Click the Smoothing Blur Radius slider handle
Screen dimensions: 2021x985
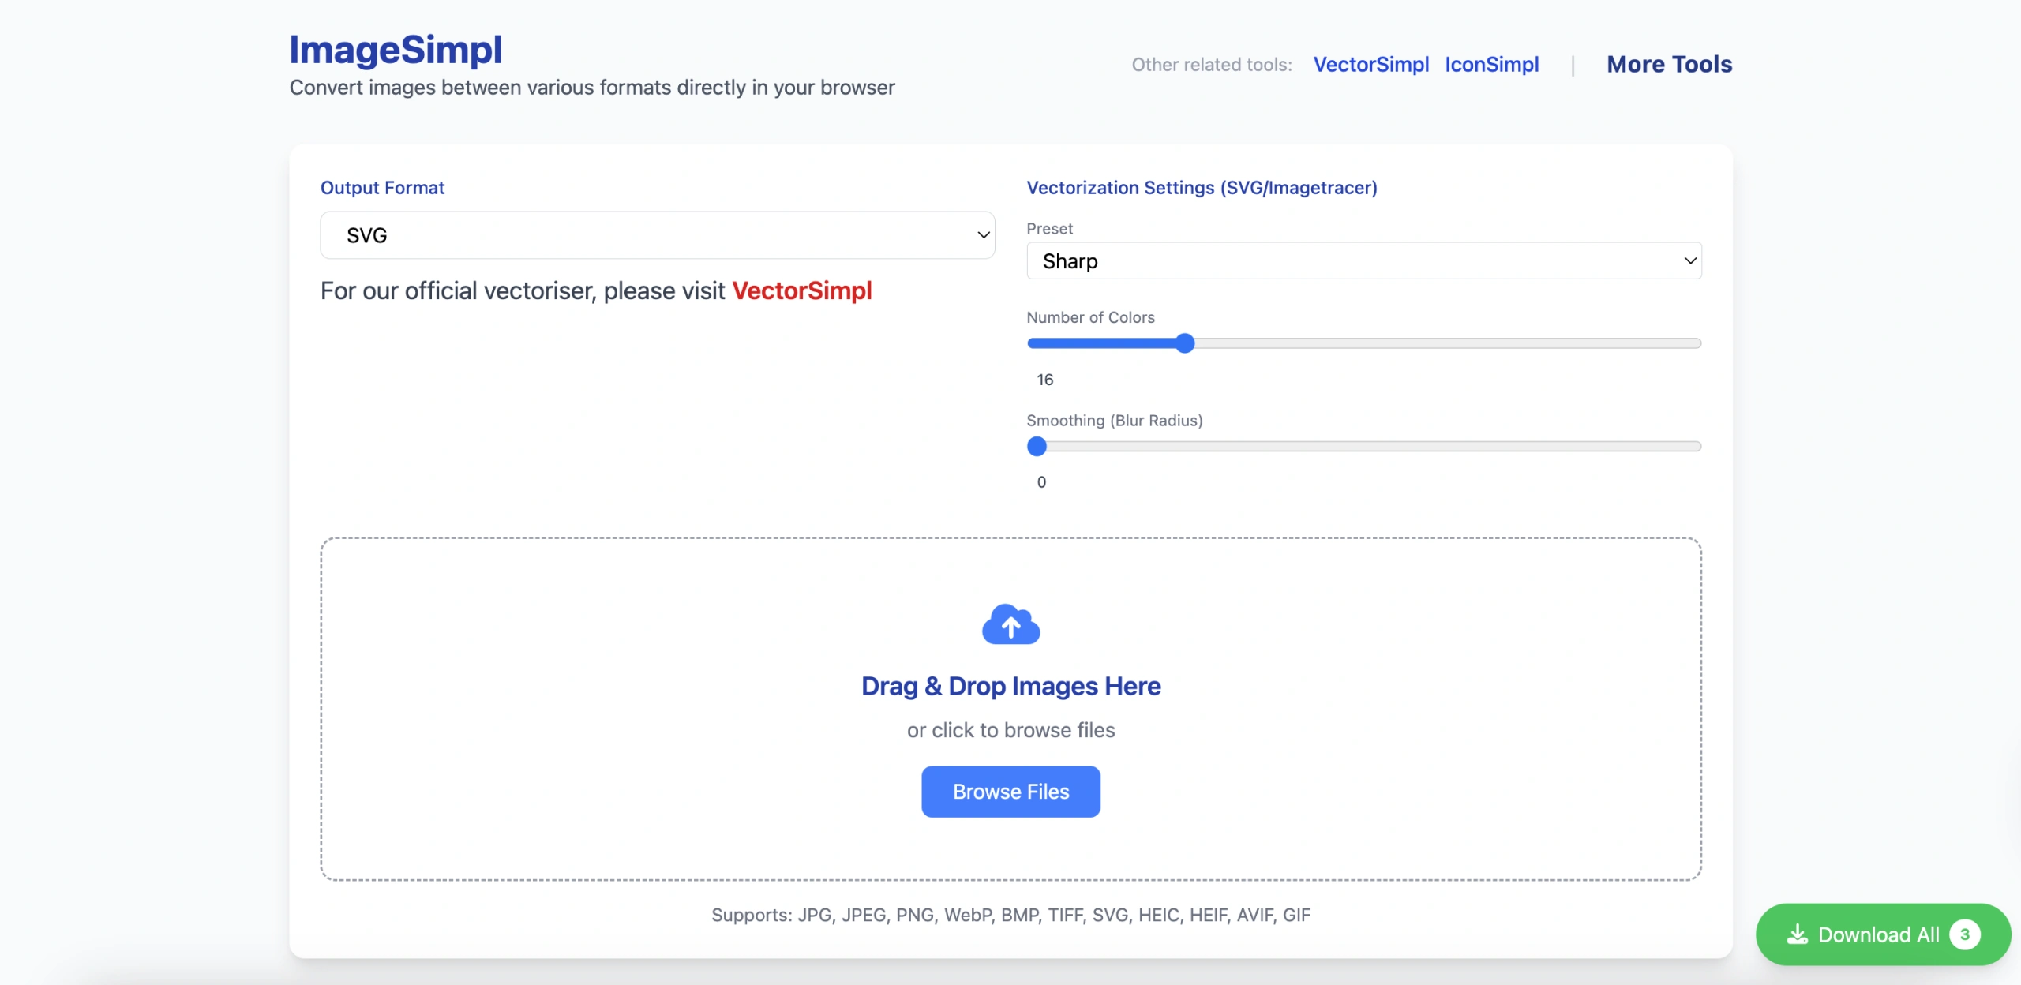(x=1037, y=447)
